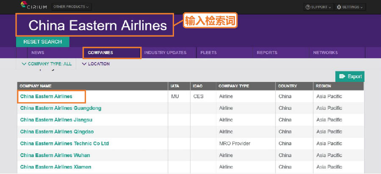The image size is (381, 174).
Task: Open the Support menu
Action: click(318, 7)
